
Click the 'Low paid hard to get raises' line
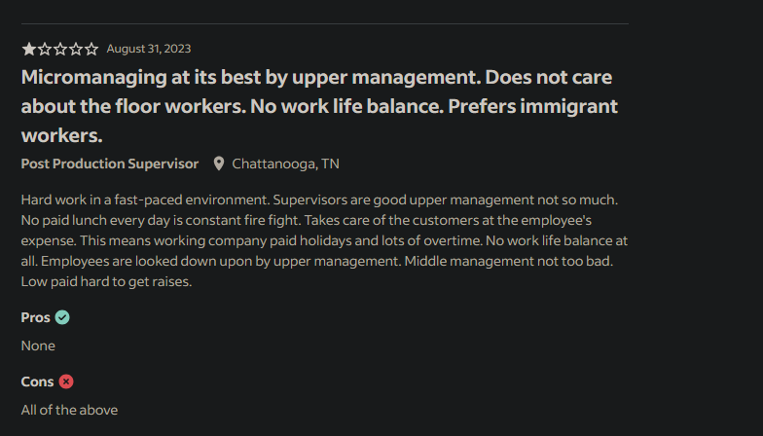pyautogui.click(x=106, y=281)
